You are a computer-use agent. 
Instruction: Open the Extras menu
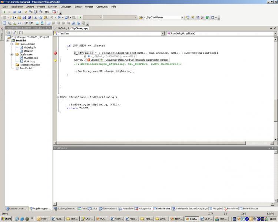tap(78, 7)
